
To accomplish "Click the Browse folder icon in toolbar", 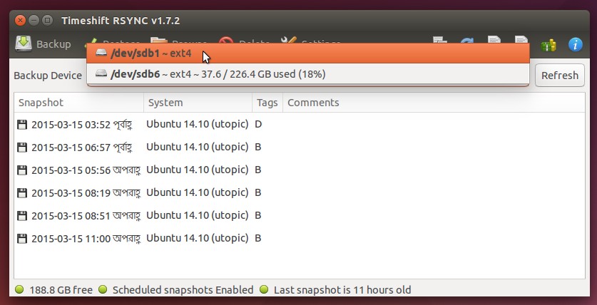I will [x=159, y=40].
